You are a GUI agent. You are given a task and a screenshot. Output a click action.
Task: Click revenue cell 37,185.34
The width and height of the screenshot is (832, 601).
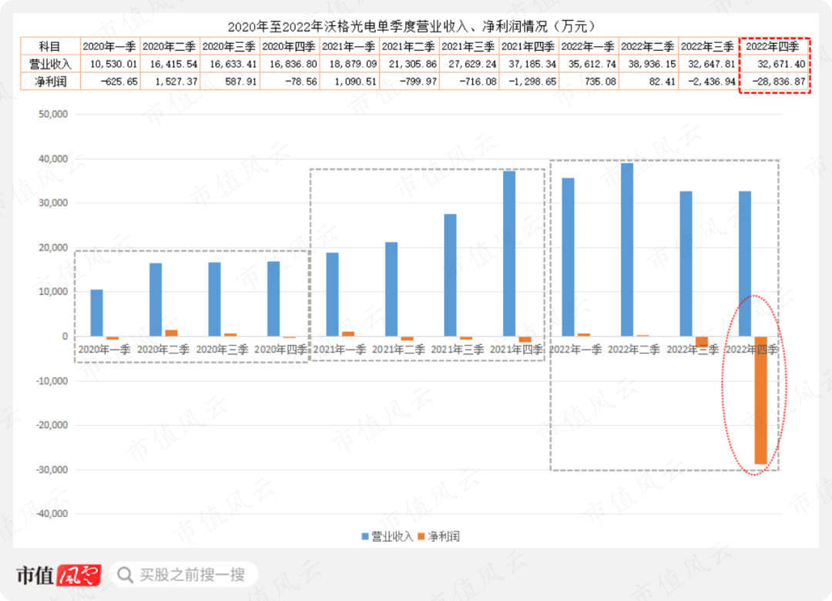(529, 64)
